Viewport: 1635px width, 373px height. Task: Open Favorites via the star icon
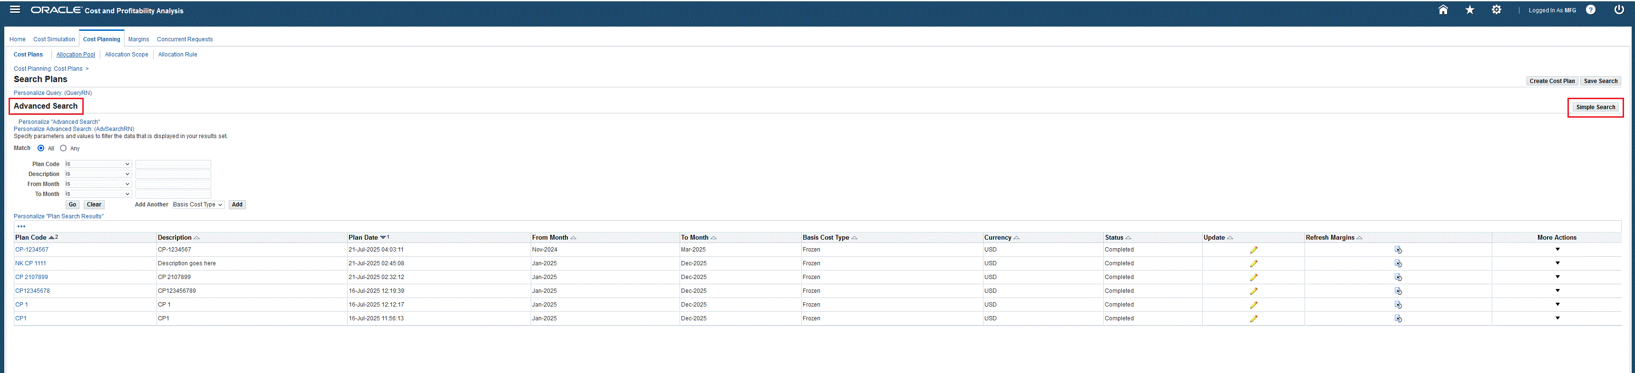pos(1470,9)
